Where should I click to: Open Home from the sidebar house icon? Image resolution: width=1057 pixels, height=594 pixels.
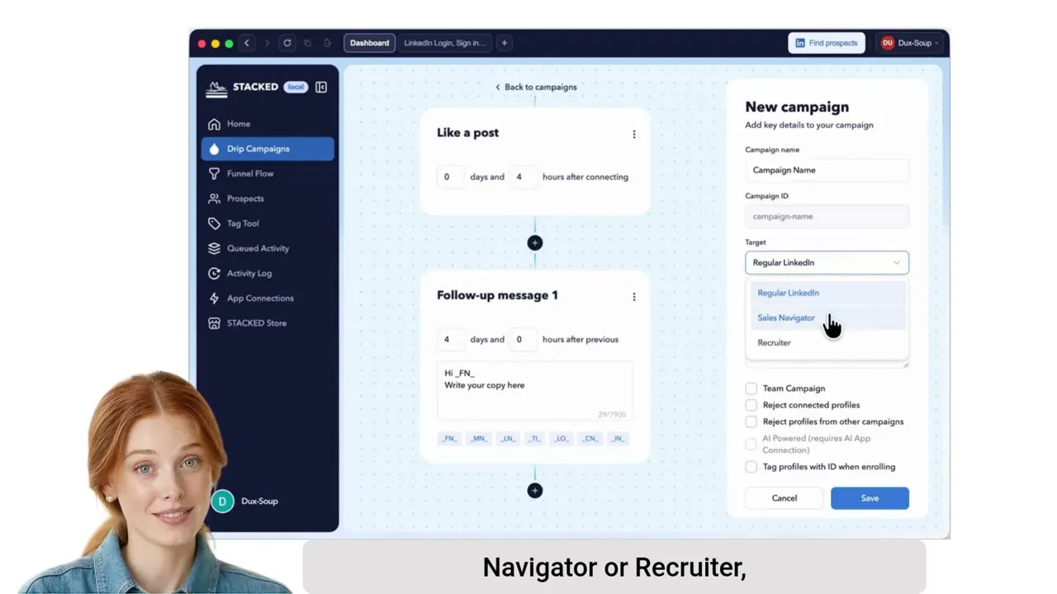coord(214,124)
